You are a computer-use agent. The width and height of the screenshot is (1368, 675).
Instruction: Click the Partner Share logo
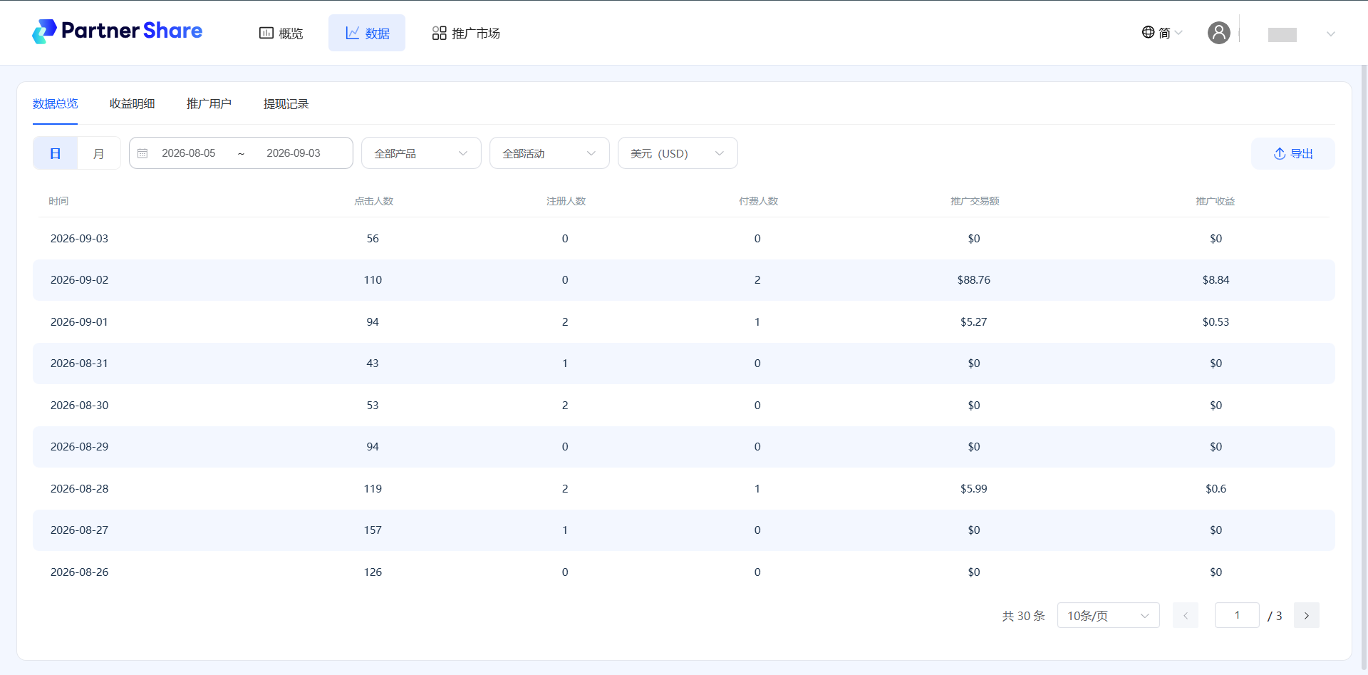(118, 31)
